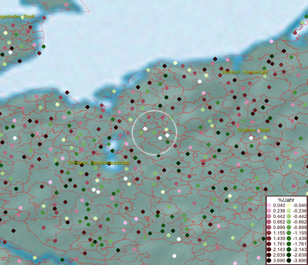This screenshot has width=308, height=265.
Task: Click the %/Jahr legend title
Action: 286,199
